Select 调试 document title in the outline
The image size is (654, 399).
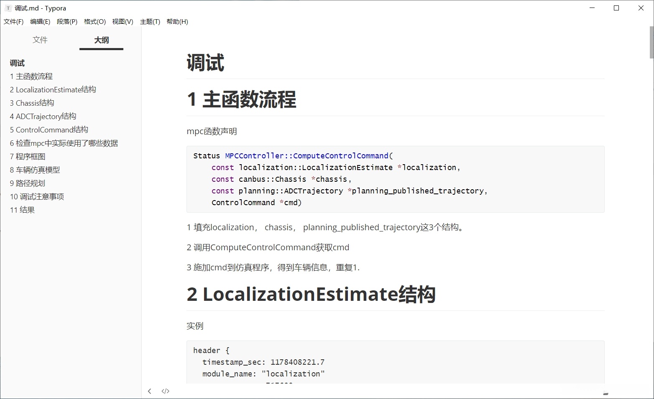coord(17,63)
